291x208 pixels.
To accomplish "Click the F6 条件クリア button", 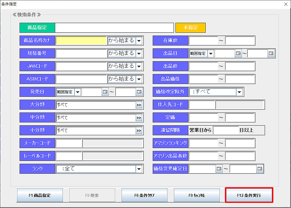I will coord(144,195).
